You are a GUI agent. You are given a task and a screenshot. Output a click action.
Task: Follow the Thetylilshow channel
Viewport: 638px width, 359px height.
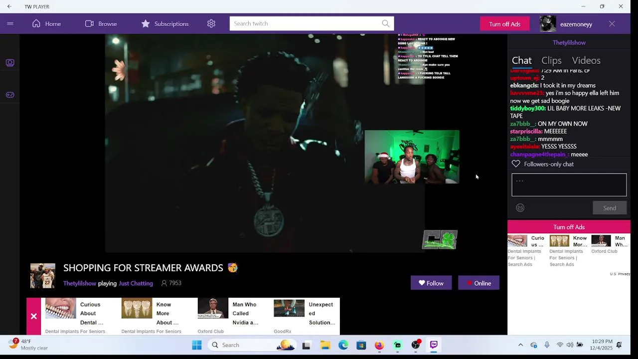[431, 283]
